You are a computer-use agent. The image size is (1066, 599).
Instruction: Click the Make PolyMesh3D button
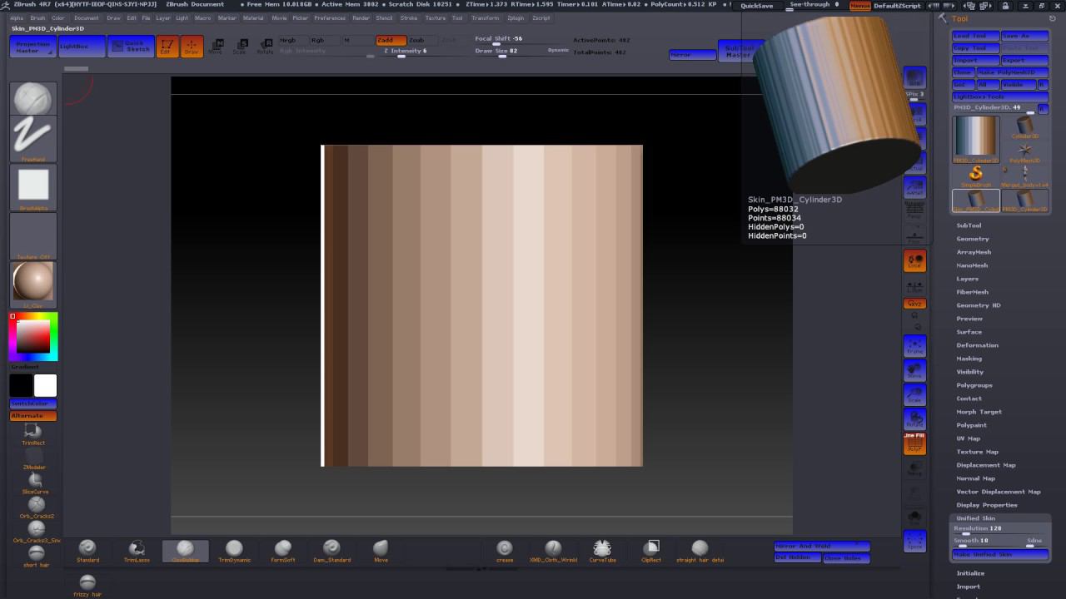[1012, 72]
